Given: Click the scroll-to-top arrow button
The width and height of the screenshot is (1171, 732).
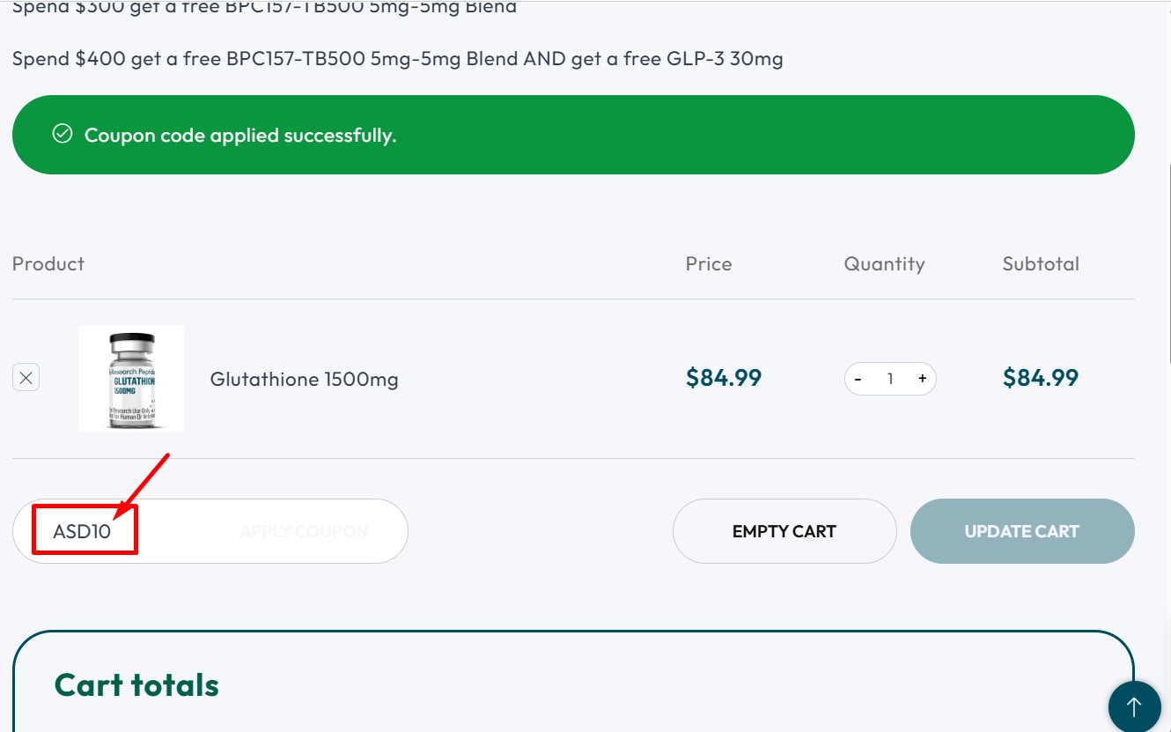Looking at the screenshot, I should point(1134,706).
